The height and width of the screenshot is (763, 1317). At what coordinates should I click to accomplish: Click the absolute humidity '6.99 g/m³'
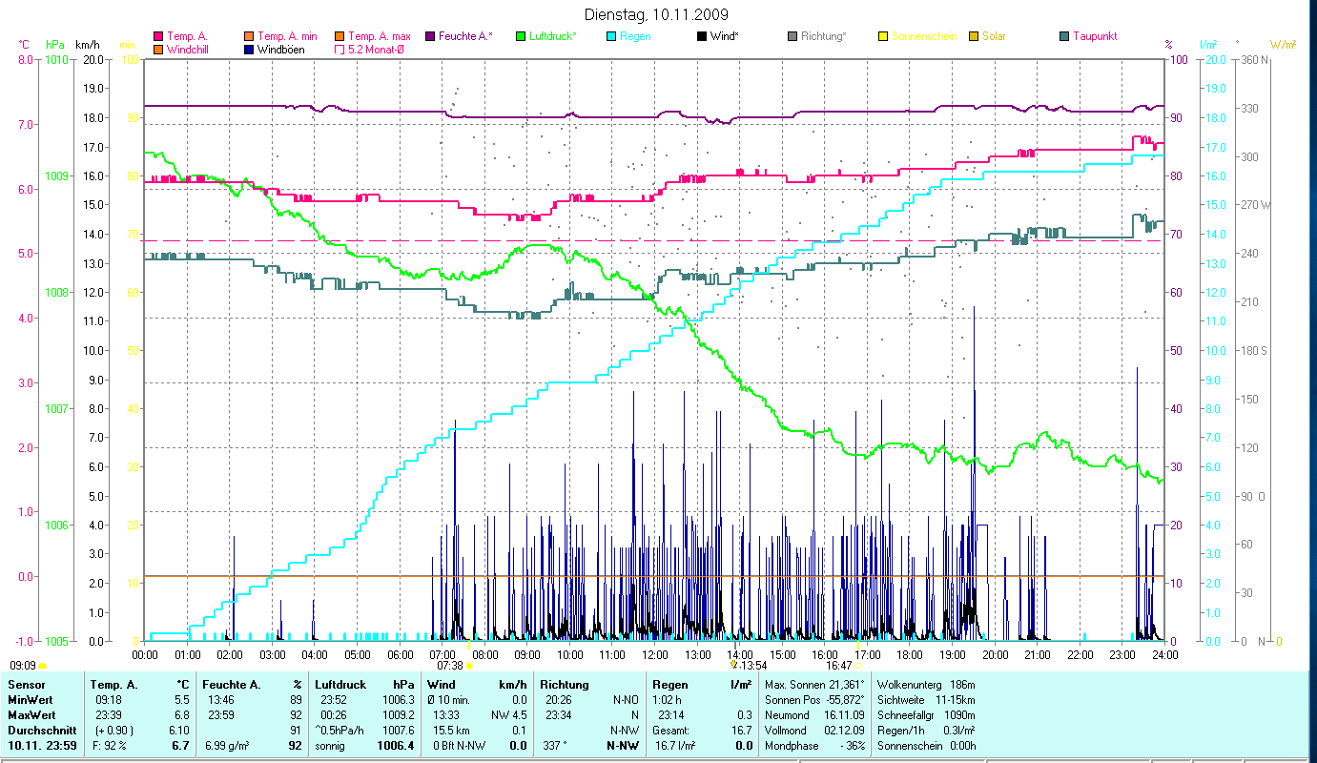pyautogui.click(x=227, y=746)
